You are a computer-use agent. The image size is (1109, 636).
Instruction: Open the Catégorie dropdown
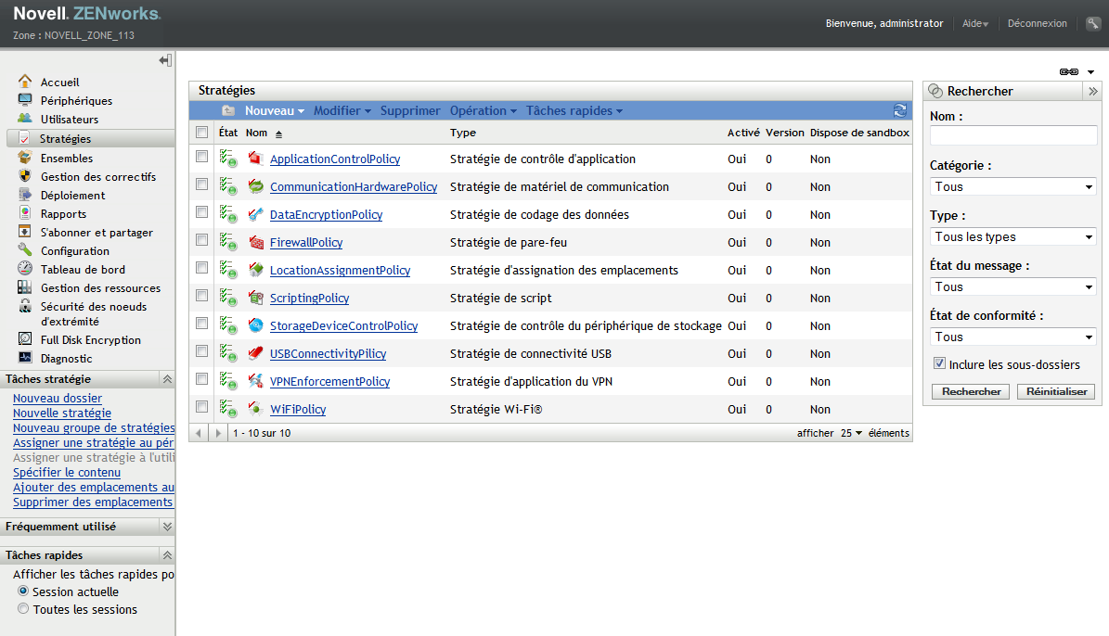(1013, 186)
